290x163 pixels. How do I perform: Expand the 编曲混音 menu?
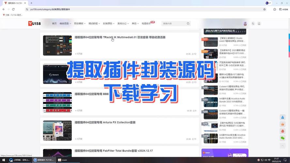[65, 23]
